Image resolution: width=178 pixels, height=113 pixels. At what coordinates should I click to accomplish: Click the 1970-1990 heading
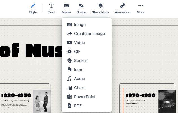point(141,95)
